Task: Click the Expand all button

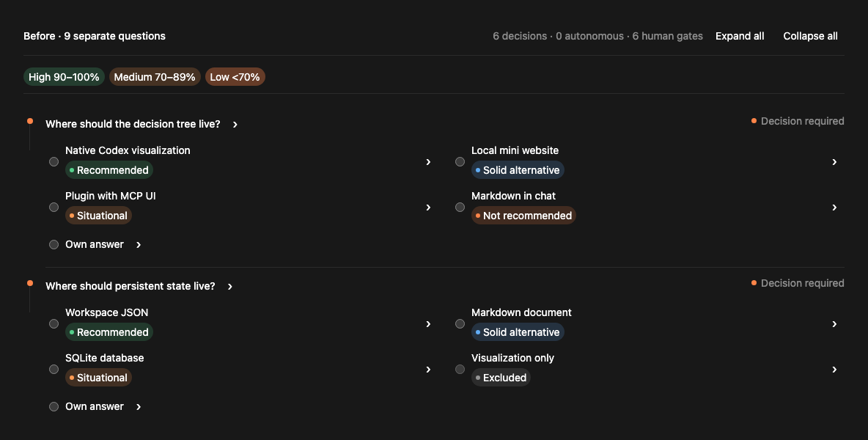Action: (x=740, y=36)
